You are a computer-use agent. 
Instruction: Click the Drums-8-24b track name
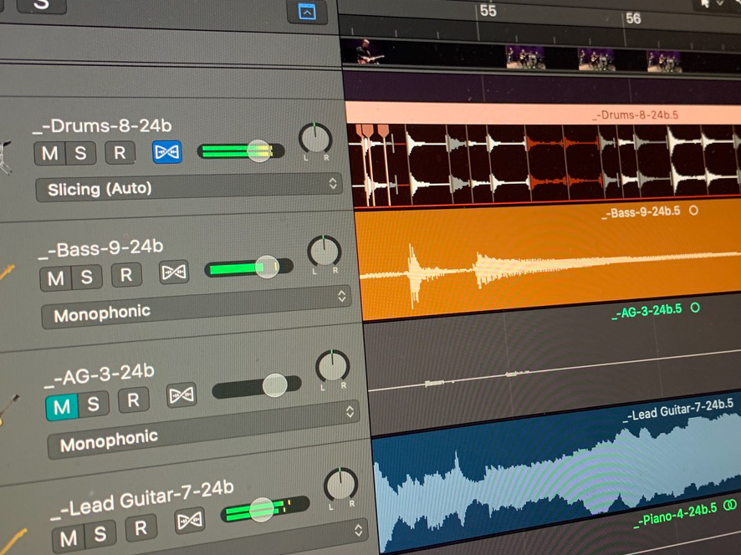click(102, 126)
